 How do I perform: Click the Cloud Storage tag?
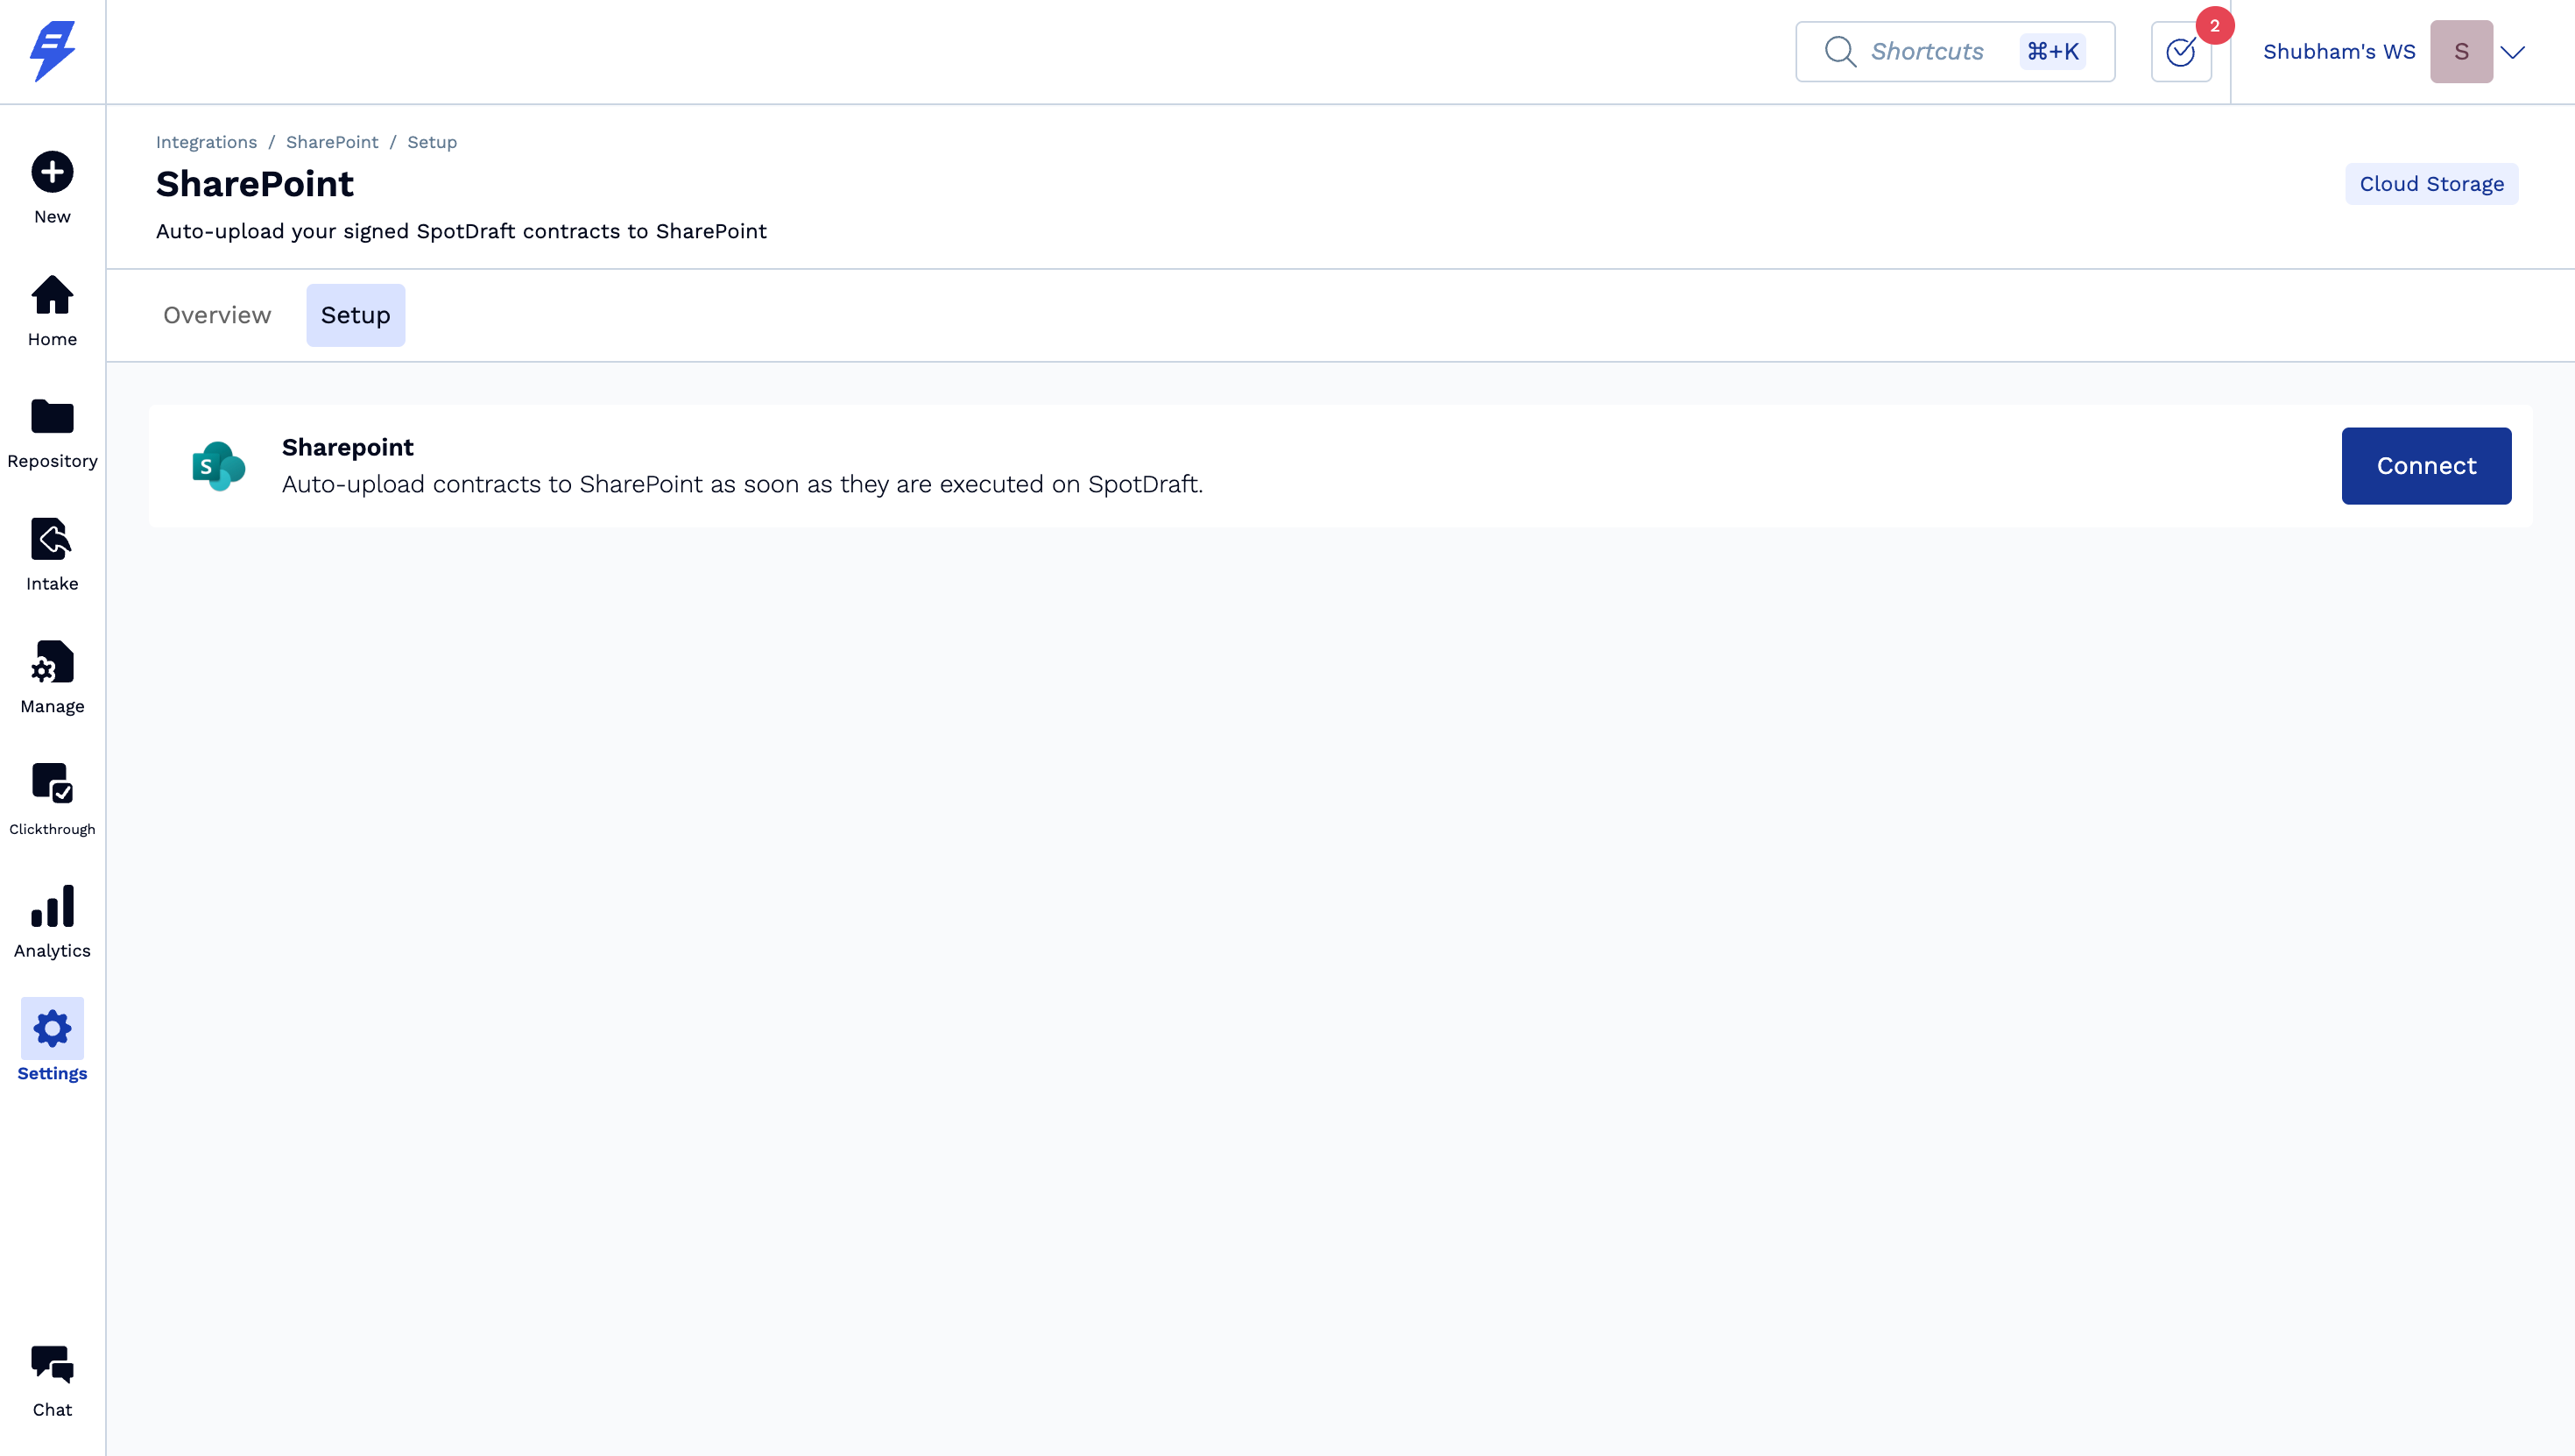tap(2431, 184)
